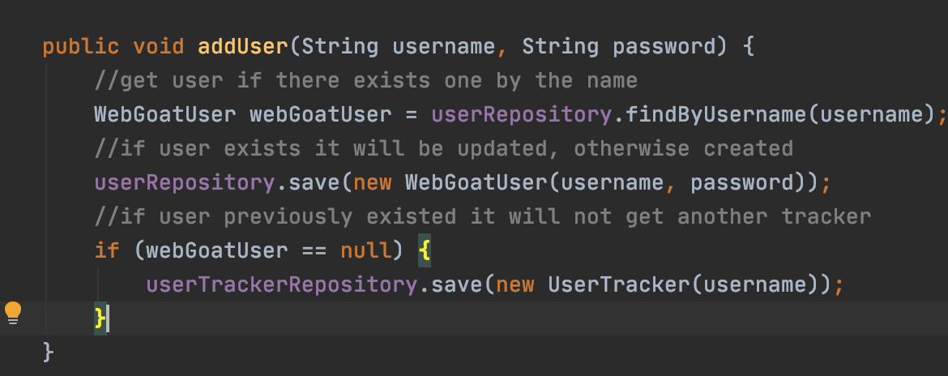Click the 'new' keyword before WebGoatUser constructor
The height and width of the screenshot is (376, 948).
click(373, 182)
